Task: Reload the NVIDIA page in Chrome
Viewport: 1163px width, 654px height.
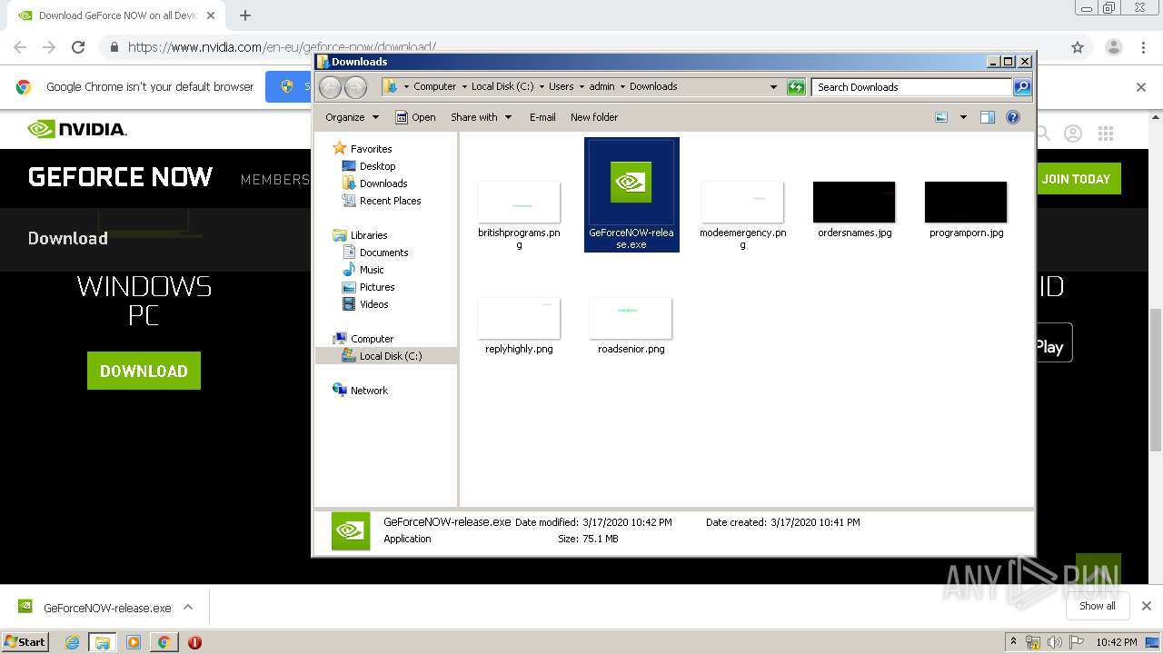Action: tap(78, 47)
